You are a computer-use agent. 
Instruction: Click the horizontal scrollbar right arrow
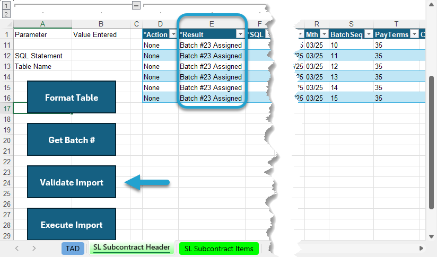coord(421,248)
